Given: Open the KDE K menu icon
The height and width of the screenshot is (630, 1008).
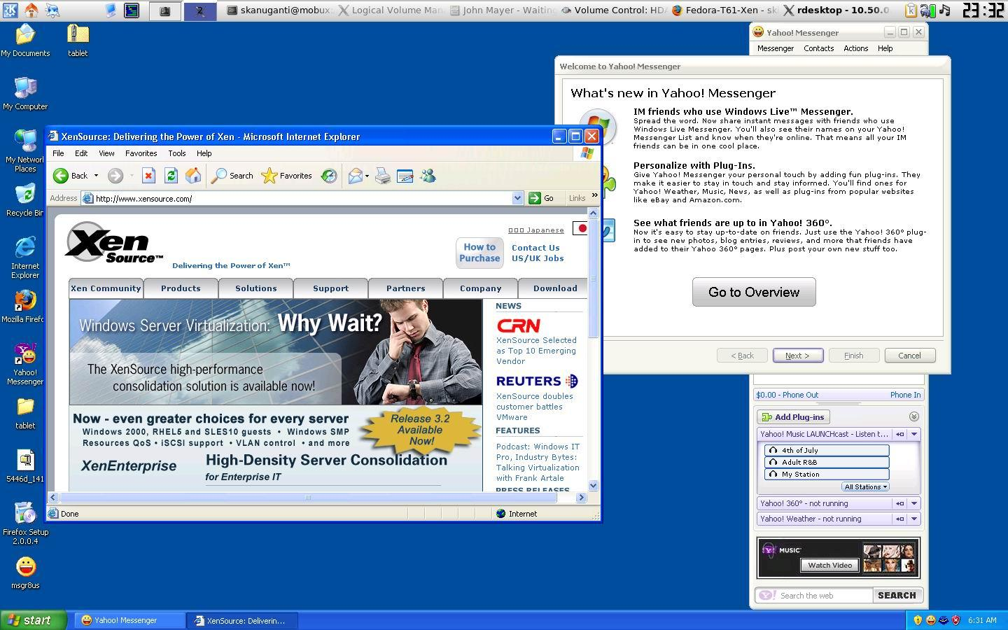Looking at the screenshot, I should click(10, 10).
